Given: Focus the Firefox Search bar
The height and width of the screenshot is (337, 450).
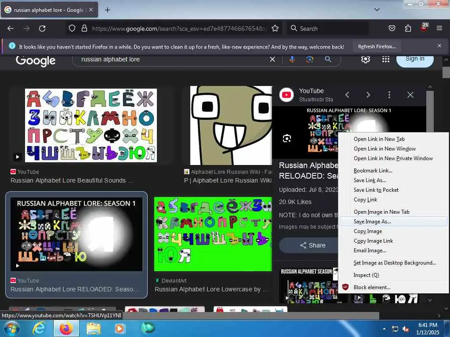Looking at the screenshot, I should (328, 29).
